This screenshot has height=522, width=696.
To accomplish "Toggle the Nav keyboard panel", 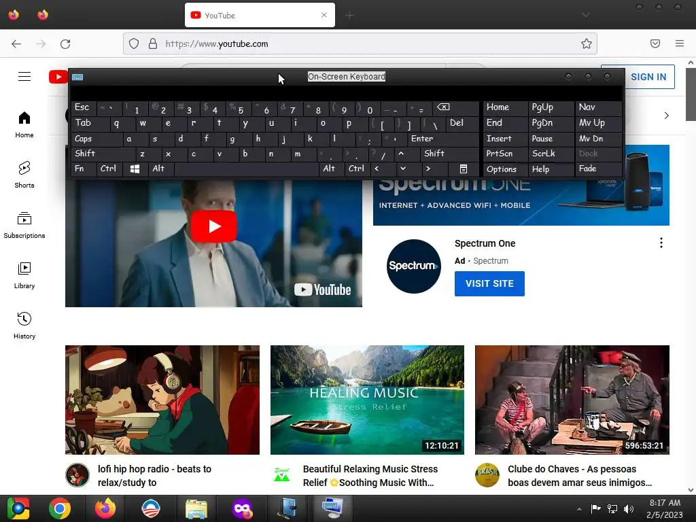I will pyautogui.click(x=598, y=107).
